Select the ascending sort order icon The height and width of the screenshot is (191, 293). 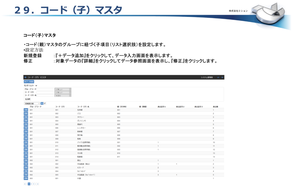pos(42,104)
